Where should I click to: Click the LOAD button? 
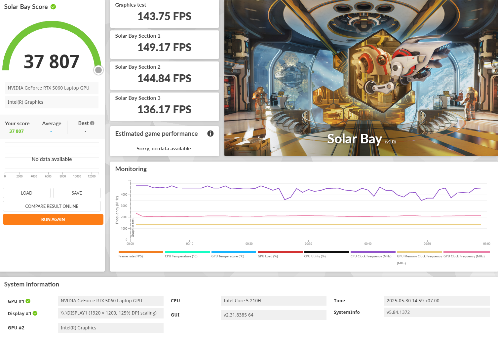27,193
